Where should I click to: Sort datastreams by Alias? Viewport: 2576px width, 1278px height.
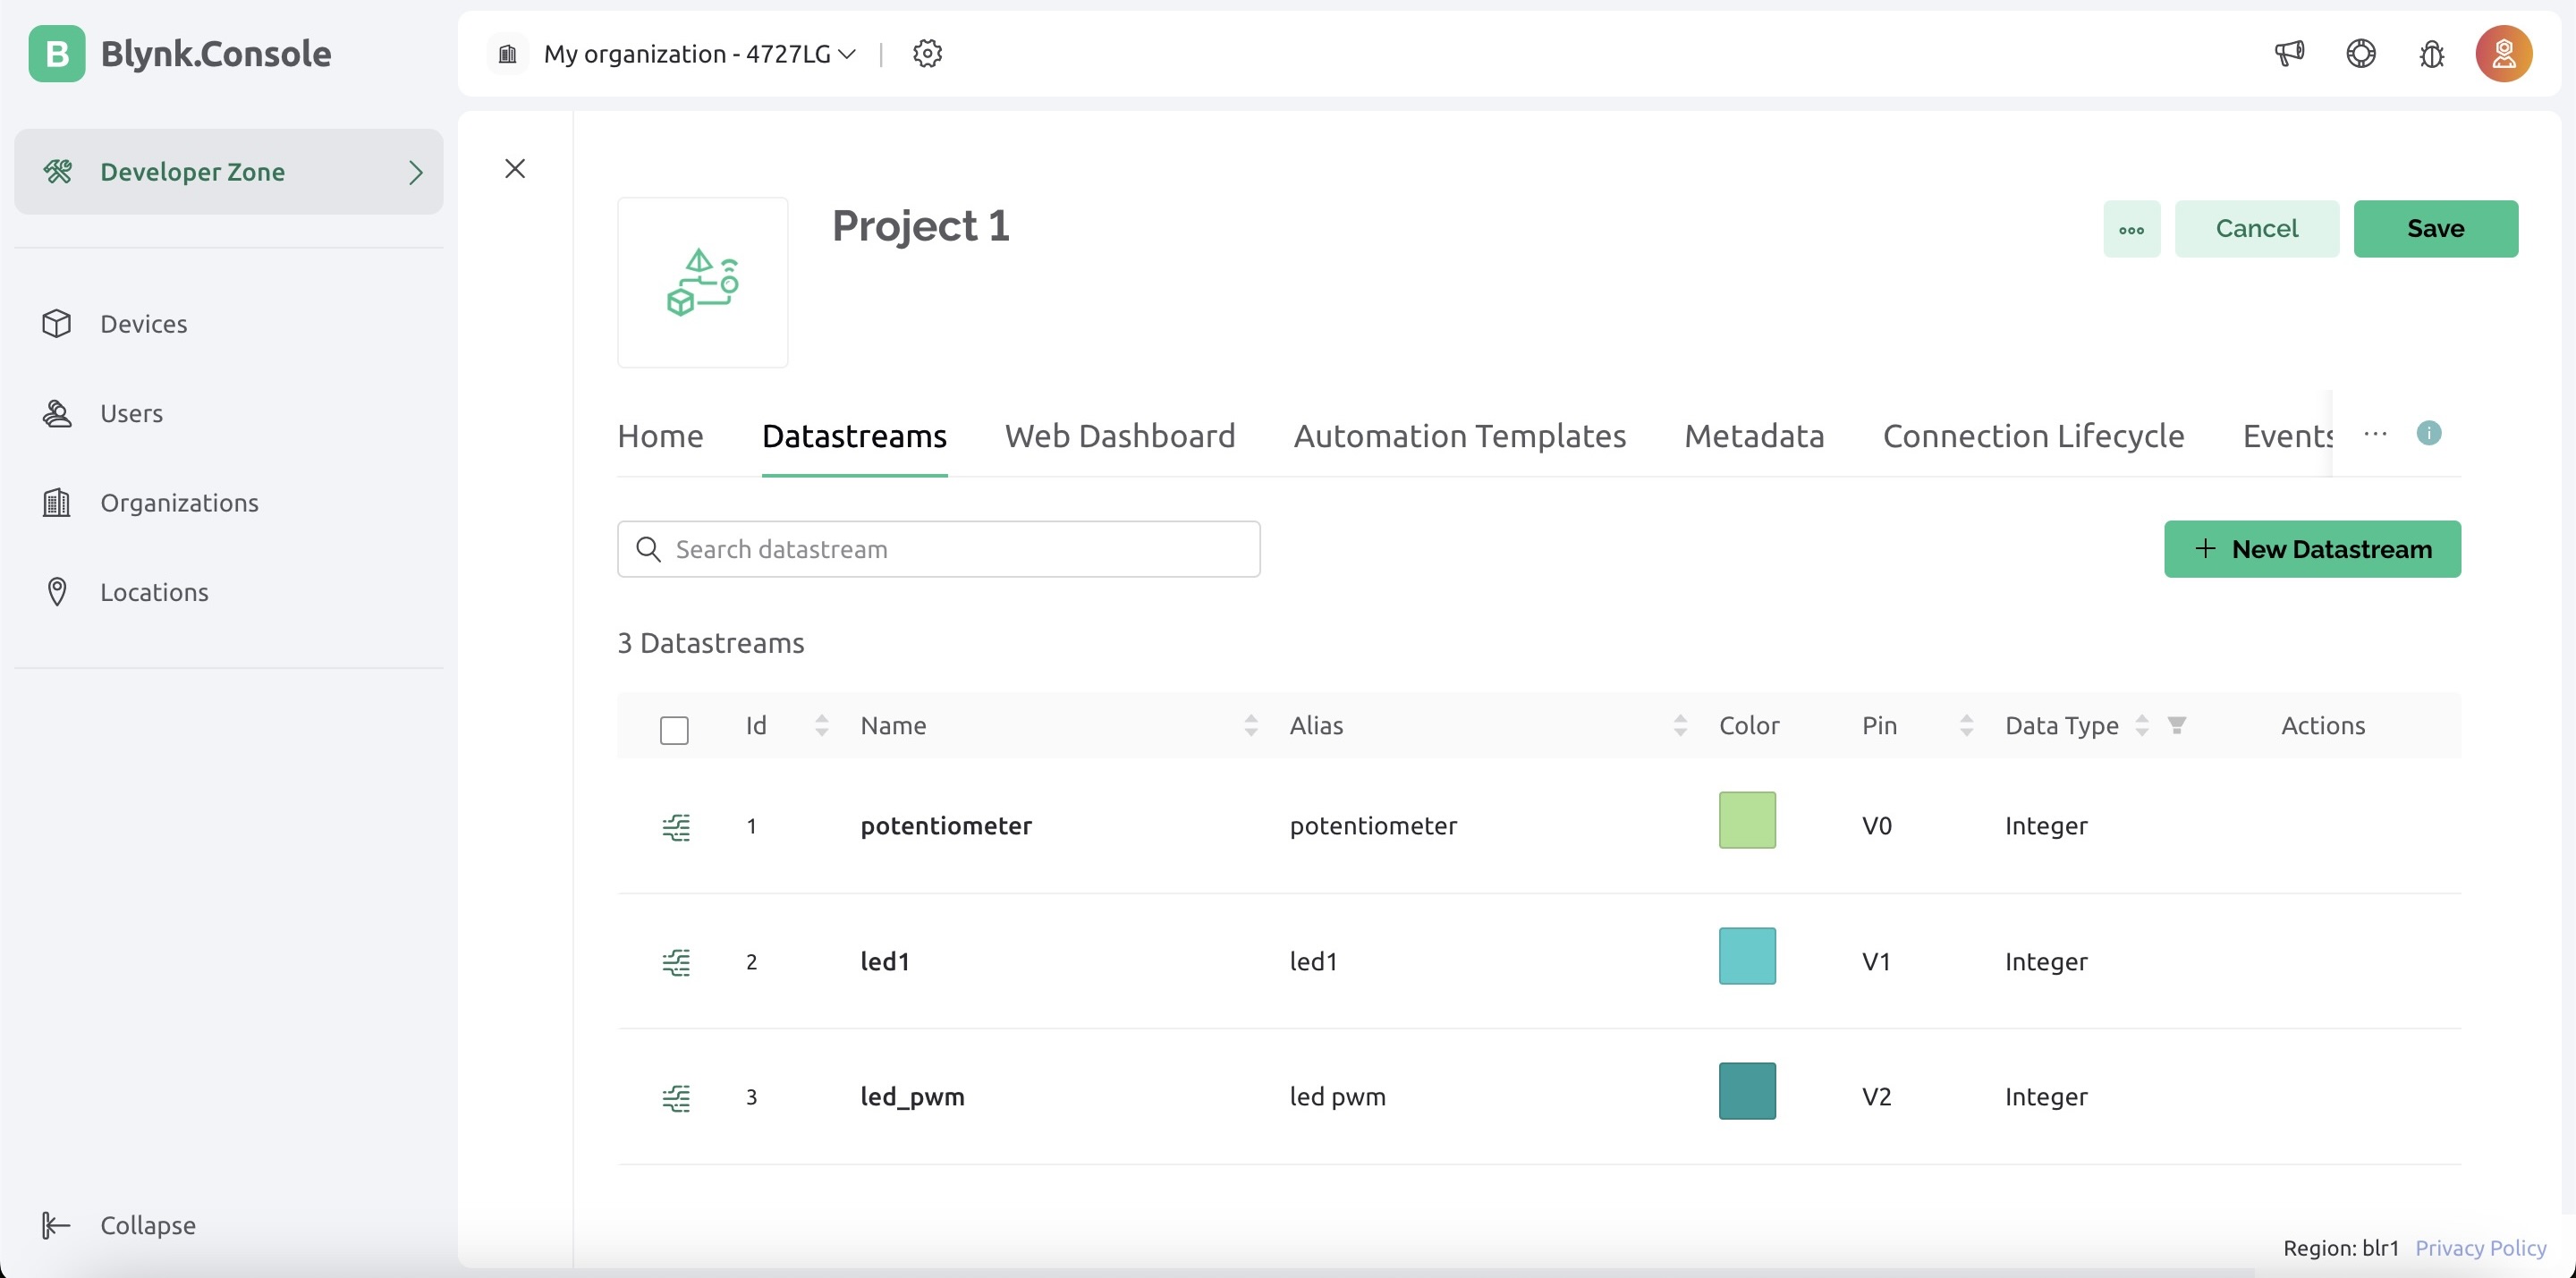1680,725
